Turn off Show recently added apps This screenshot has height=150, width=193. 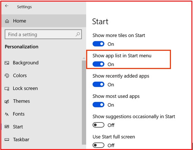click(x=98, y=84)
